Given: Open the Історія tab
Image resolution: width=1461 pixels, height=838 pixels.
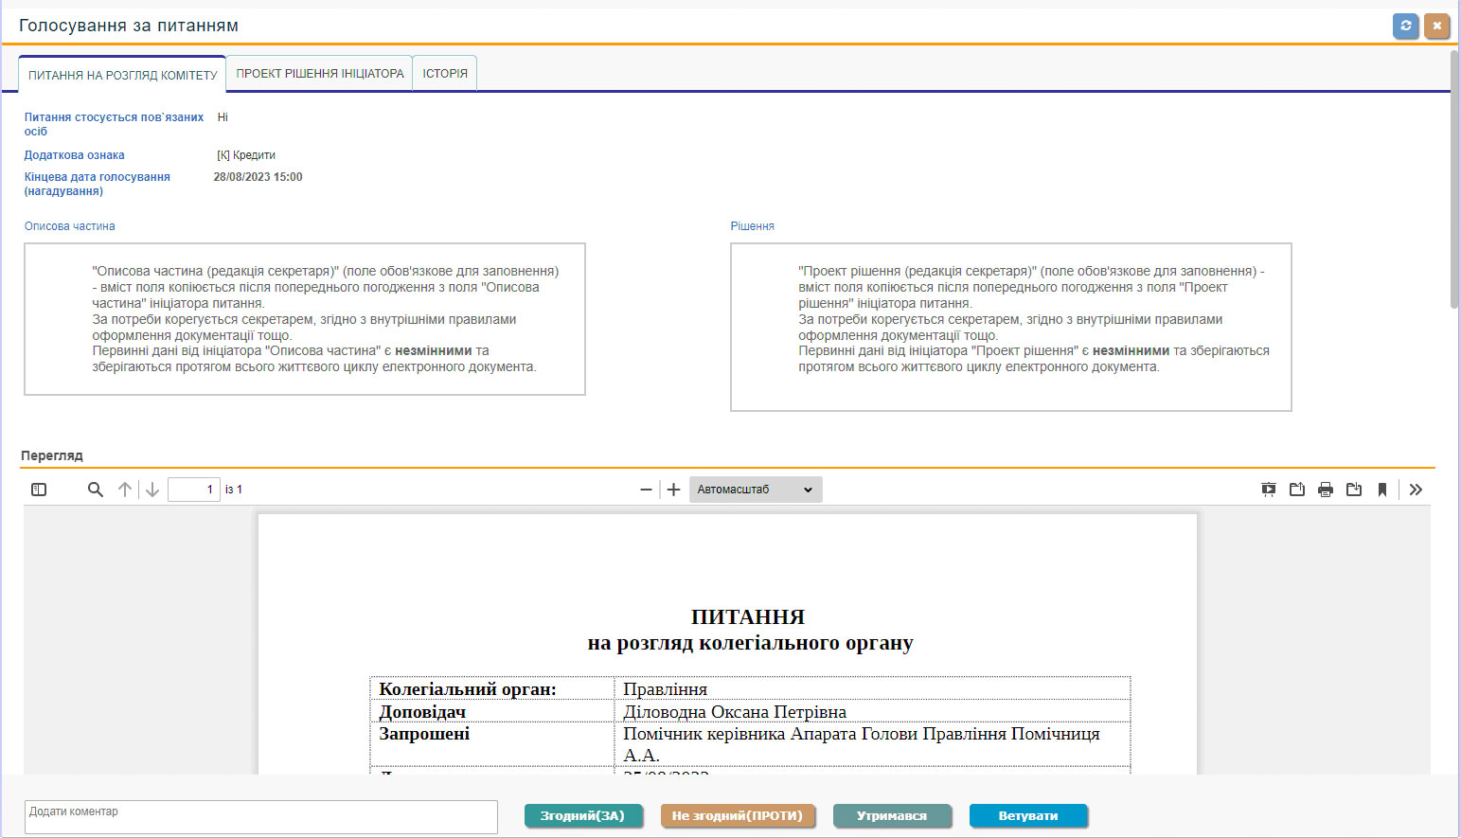Looking at the screenshot, I should pyautogui.click(x=445, y=73).
